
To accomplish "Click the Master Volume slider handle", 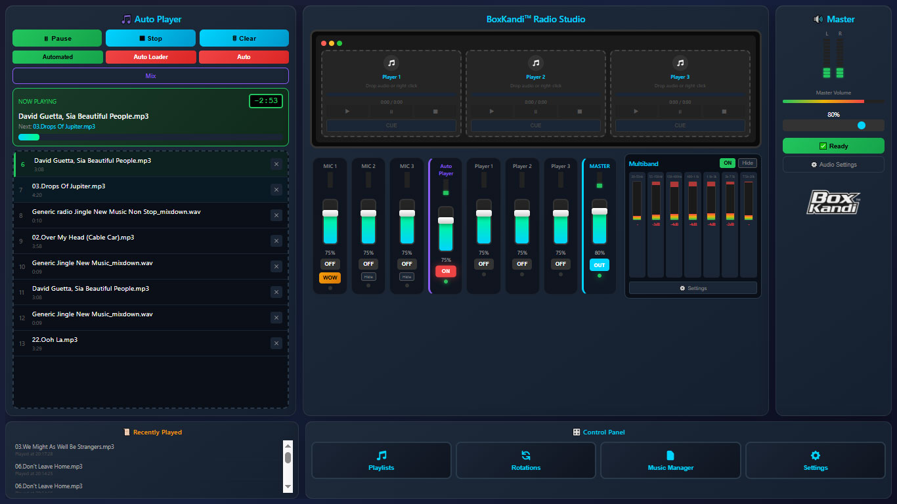I will [x=862, y=125].
